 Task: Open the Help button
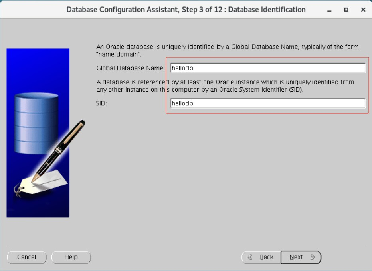click(71, 257)
